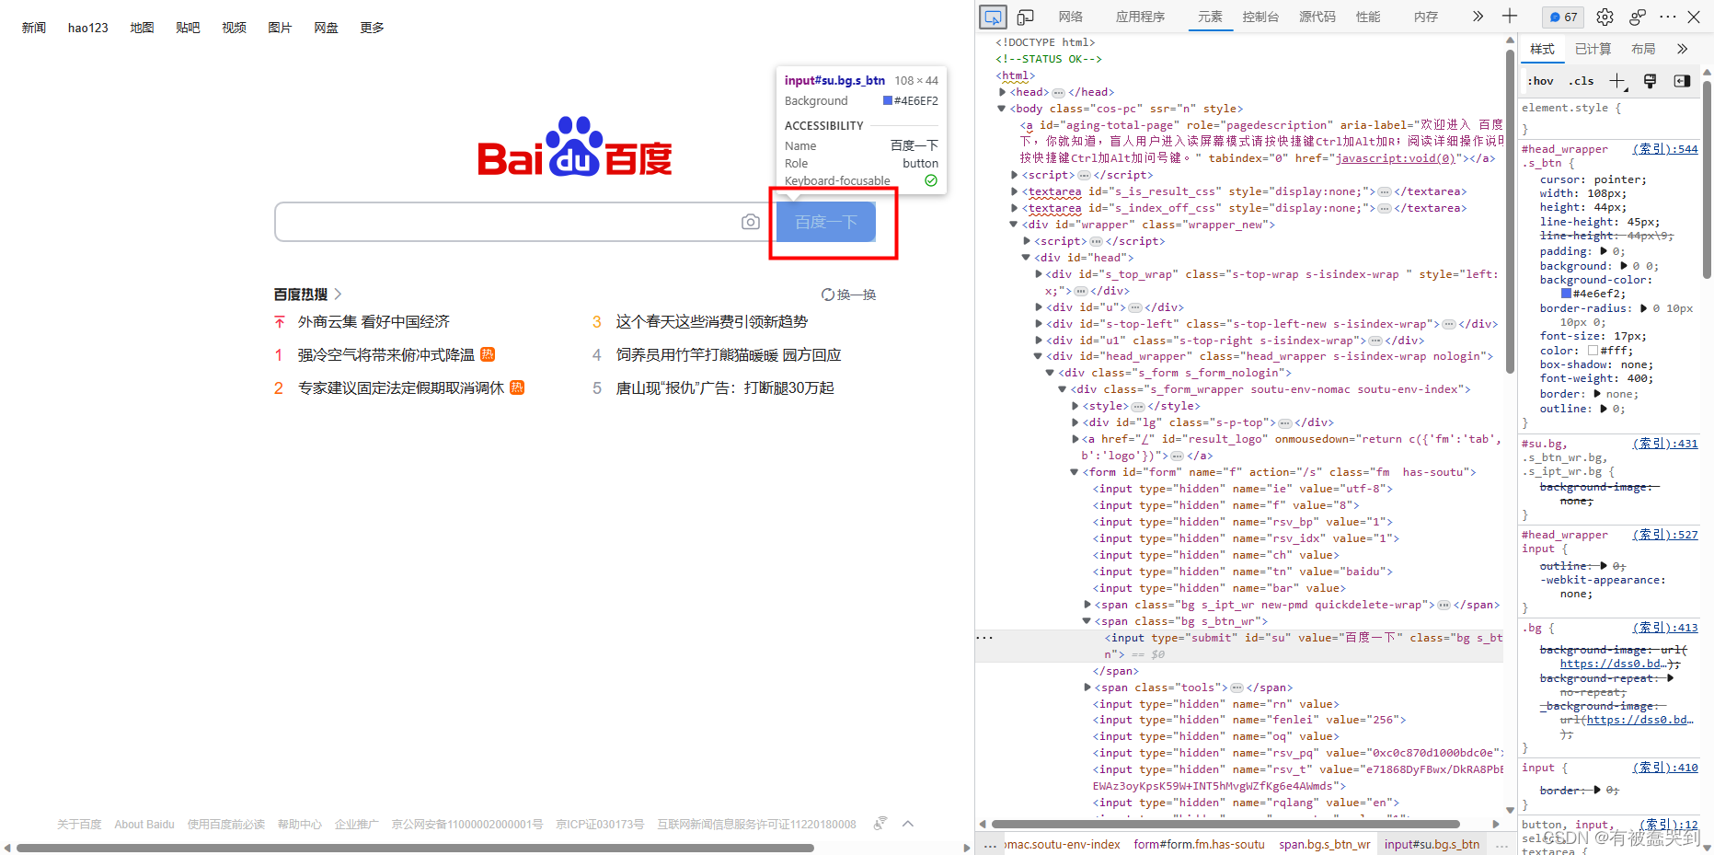Open the 贴吧 link
This screenshot has height=855, width=1714.
pos(188,28)
